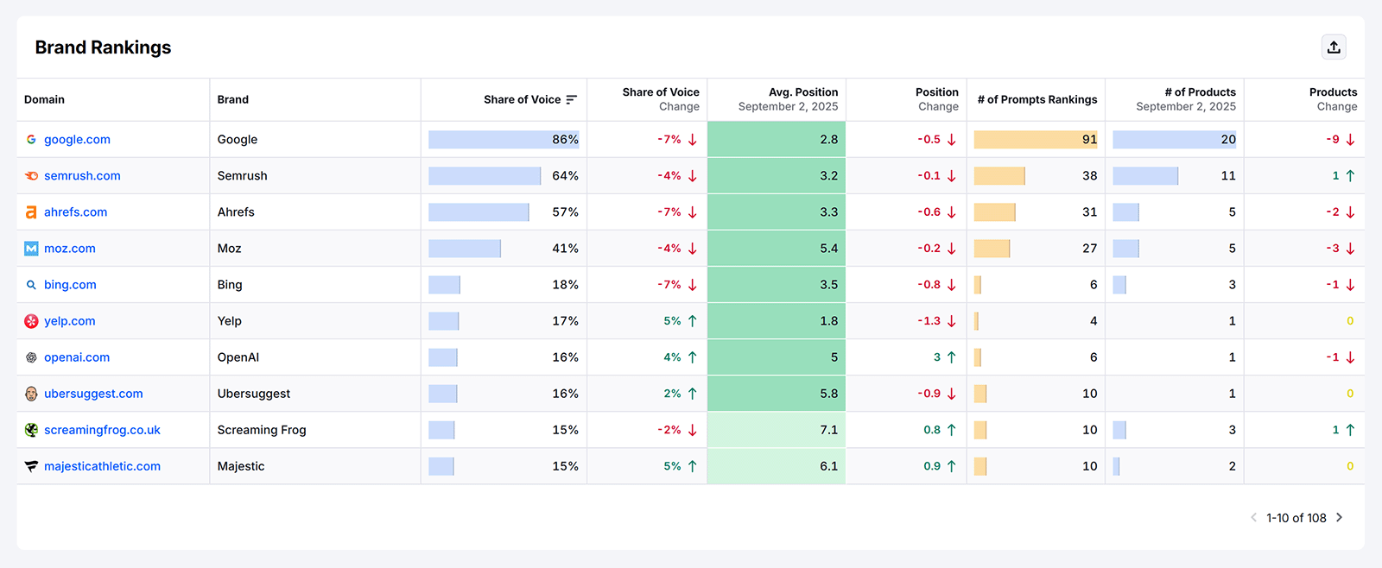Select the Bing search icon beside bing.com
Image resolution: width=1382 pixels, height=568 pixels.
point(30,284)
